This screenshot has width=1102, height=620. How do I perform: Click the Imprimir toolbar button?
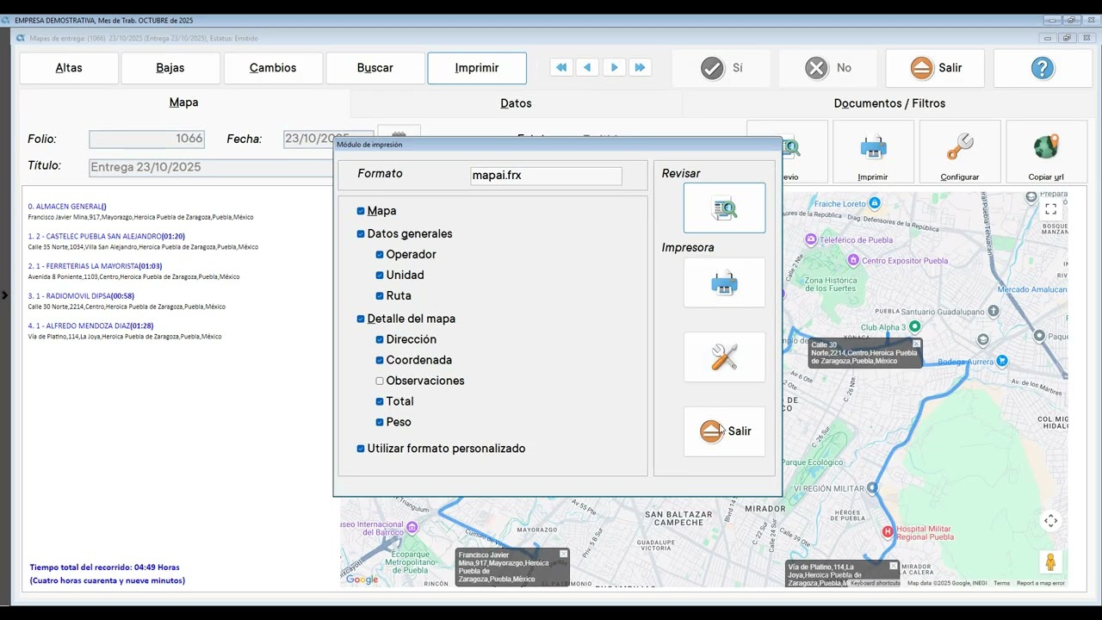click(x=477, y=68)
